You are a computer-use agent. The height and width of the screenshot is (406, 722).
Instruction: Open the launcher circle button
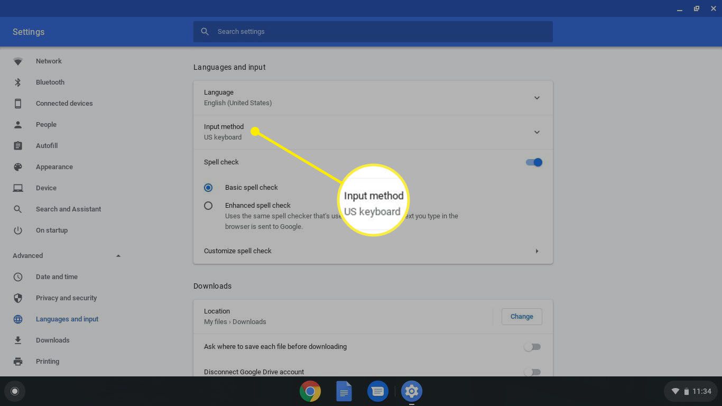tap(15, 392)
